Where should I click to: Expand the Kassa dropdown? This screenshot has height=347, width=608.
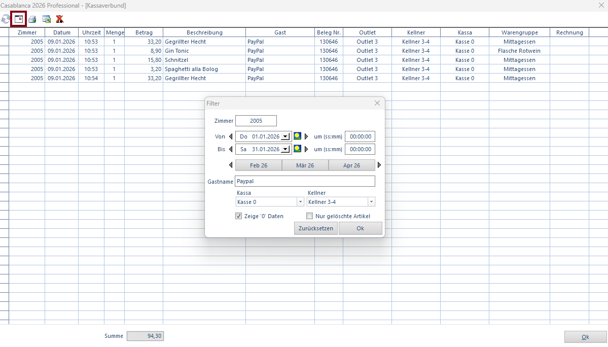pos(300,202)
